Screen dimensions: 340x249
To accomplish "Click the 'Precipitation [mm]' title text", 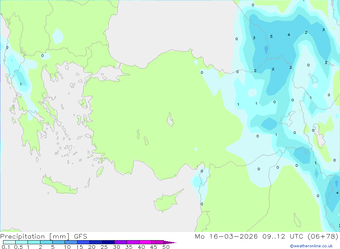I will coord(35,236).
